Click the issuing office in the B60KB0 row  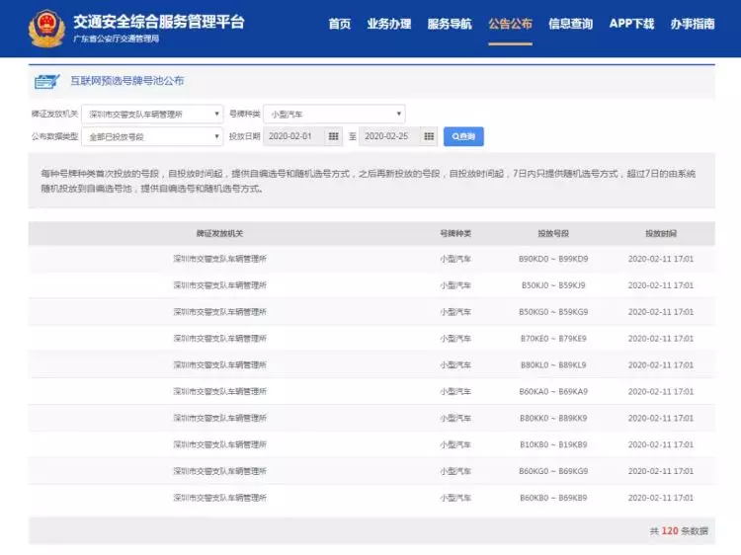coord(219,498)
